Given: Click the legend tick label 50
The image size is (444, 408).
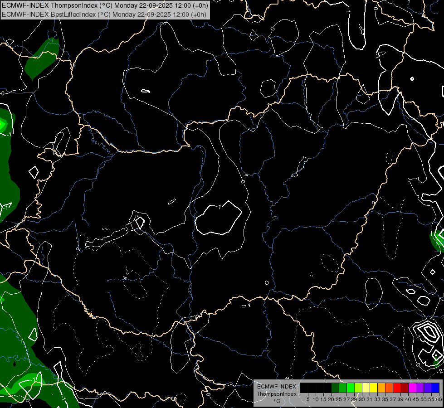Looking at the screenshot, I should pos(424,399).
